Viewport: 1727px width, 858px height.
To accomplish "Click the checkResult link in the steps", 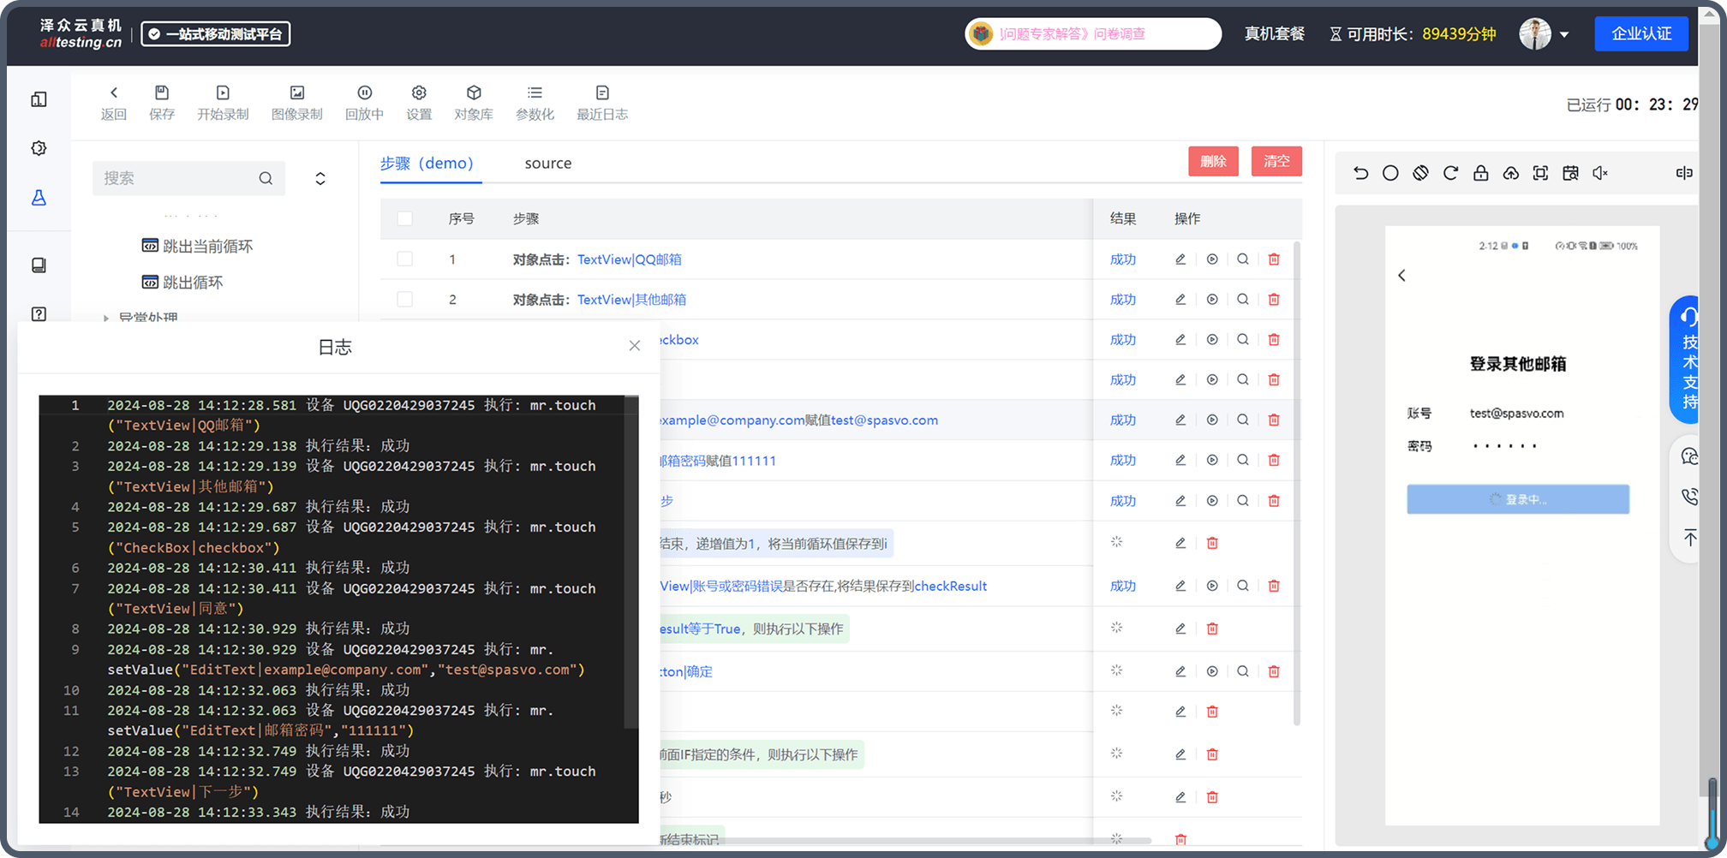I will point(950,586).
